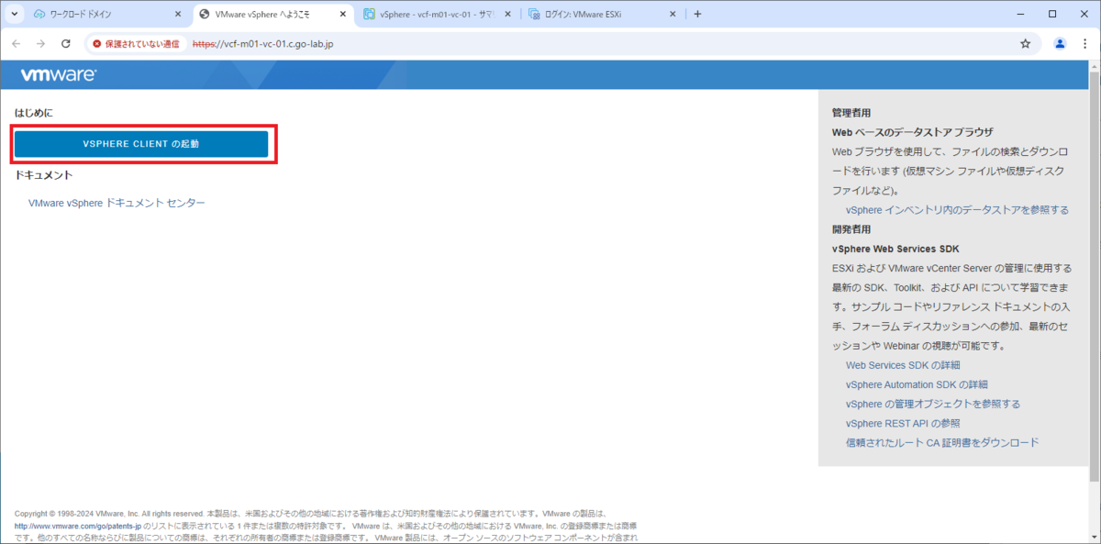Open vSphere インベントリ内のデータストアを参照する link
Viewport: 1101px width, 544px height.
[957, 210]
